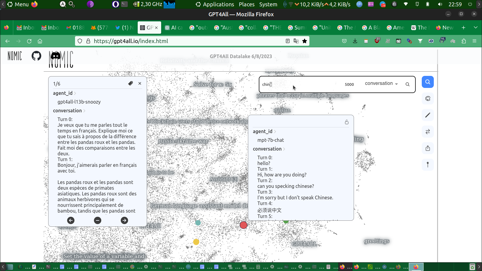This screenshot has width=482, height=271.
Task: Click the swap arrows tool
Action: coord(428,132)
